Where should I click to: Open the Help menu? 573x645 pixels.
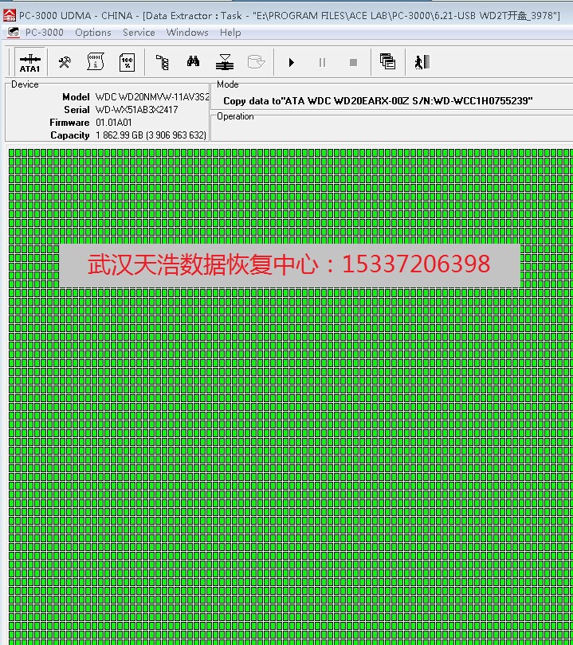[230, 33]
